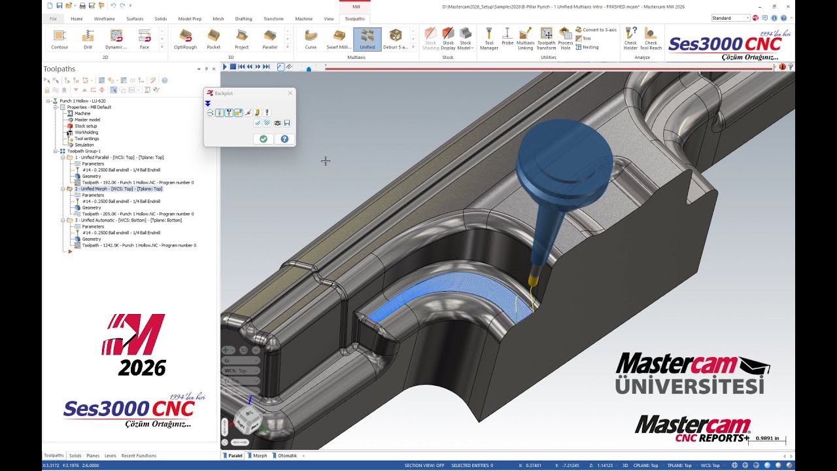Toggle display rapid moves in Backplot
Image resolution: width=837 pixels, height=471 pixels.
point(238,113)
